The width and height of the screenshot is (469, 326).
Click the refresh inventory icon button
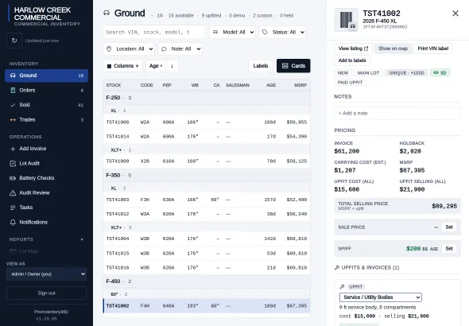[14, 41]
